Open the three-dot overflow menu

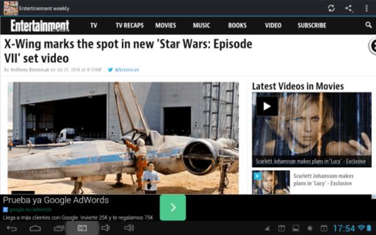367,8
